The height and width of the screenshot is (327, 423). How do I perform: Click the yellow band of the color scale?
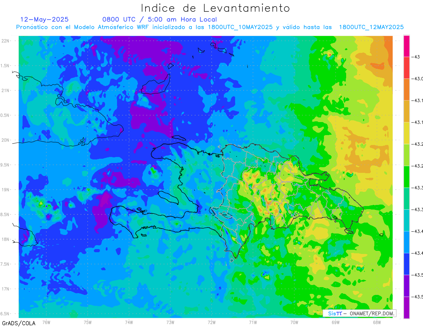tap(406, 133)
